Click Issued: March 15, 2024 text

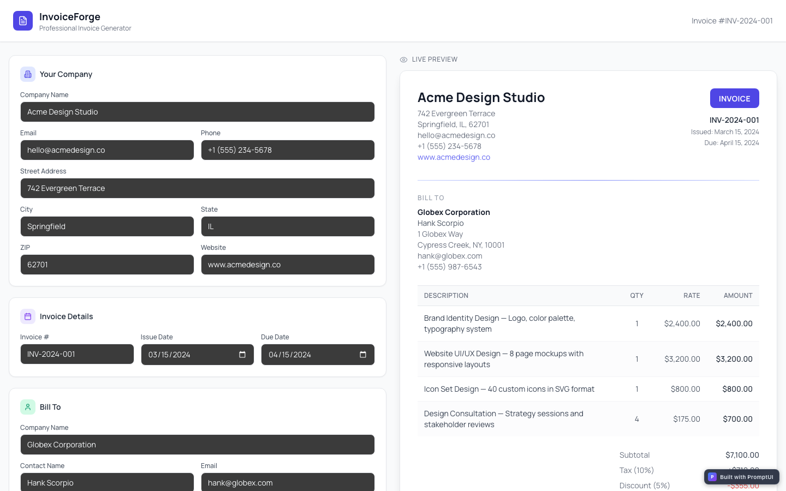click(725, 132)
